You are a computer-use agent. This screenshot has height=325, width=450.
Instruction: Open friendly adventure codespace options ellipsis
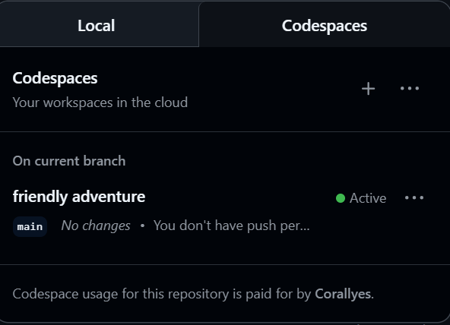coord(414,197)
